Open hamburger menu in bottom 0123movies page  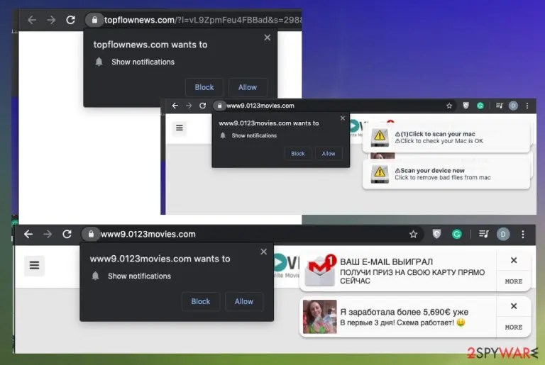tap(34, 266)
